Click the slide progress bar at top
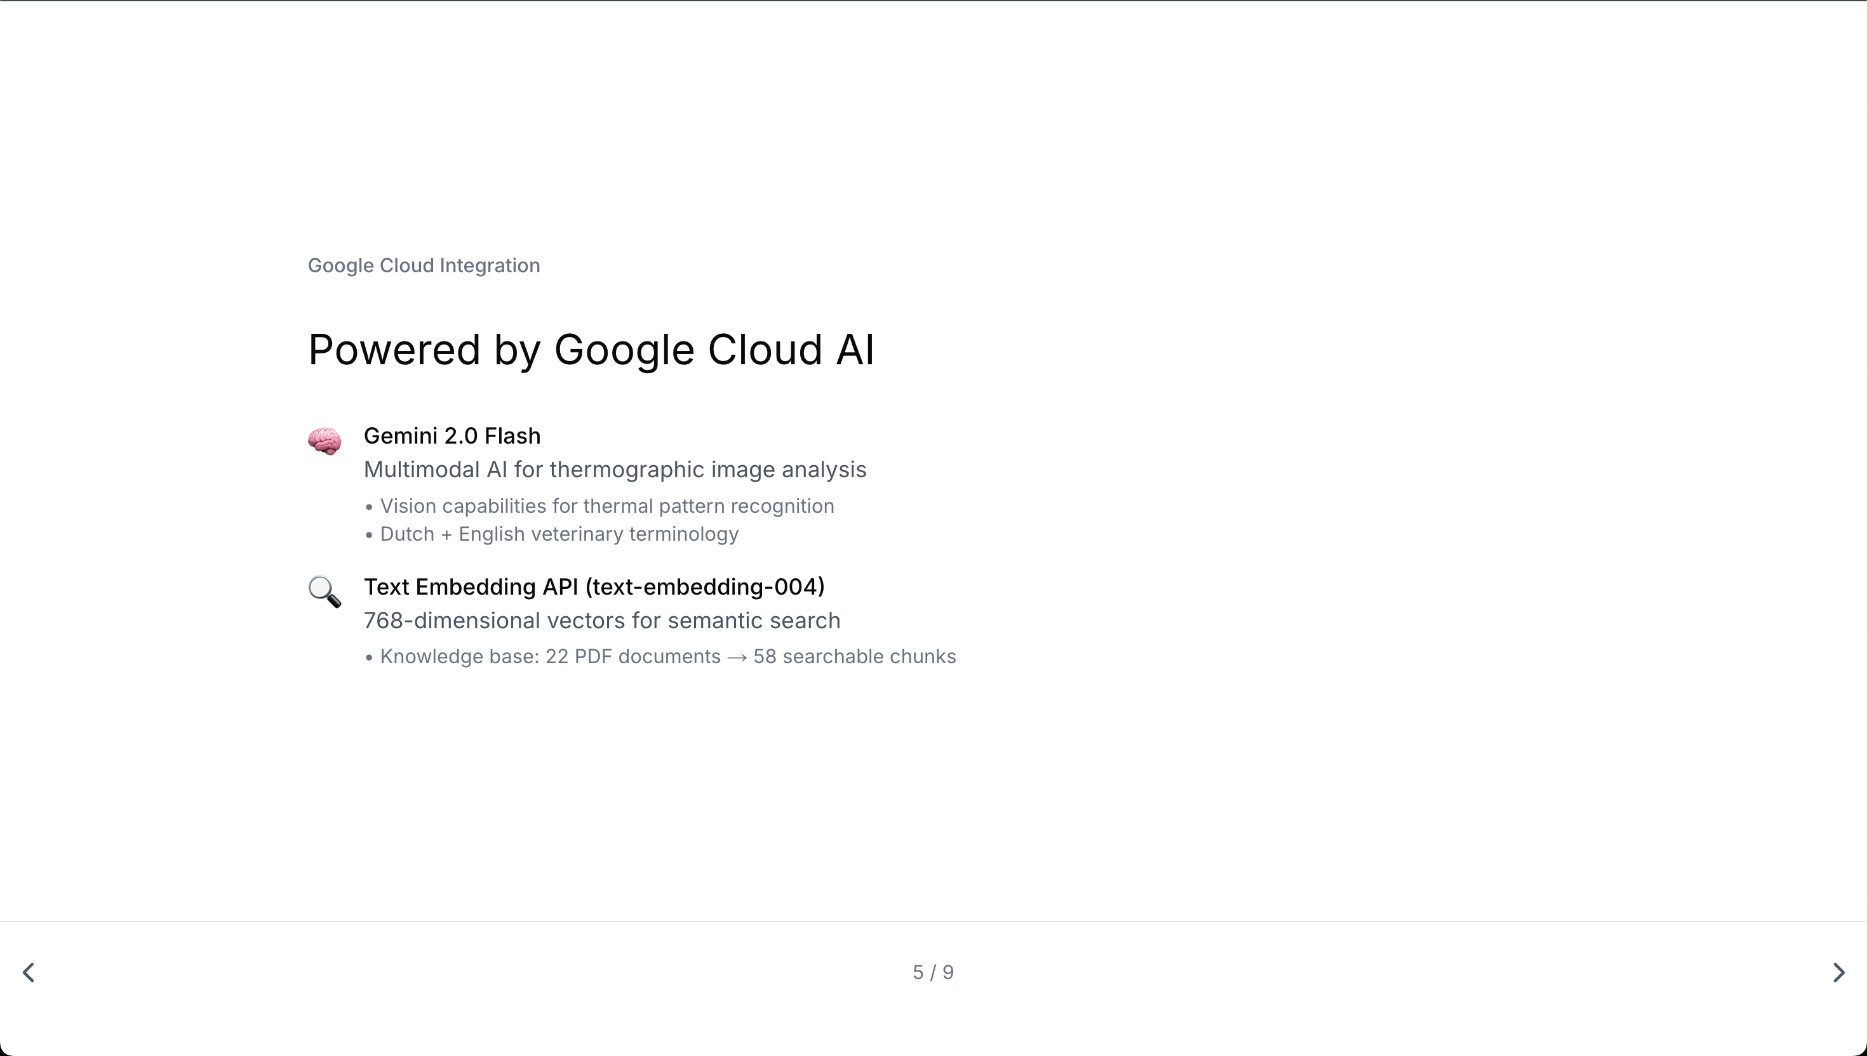Screen dimensions: 1867x1056 click(x=933, y=1)
